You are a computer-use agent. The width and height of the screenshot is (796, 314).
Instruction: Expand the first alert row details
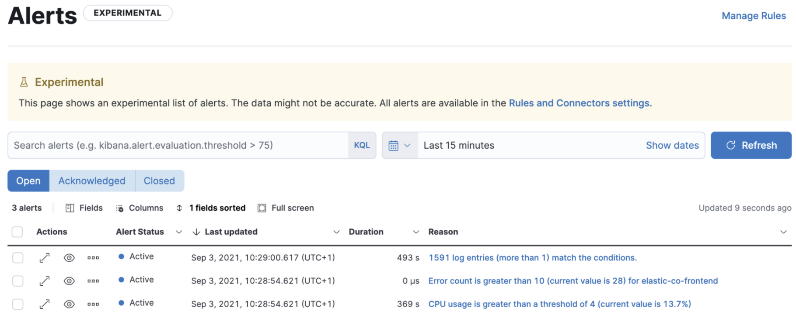pyautogui.click(x=44, y=258)
